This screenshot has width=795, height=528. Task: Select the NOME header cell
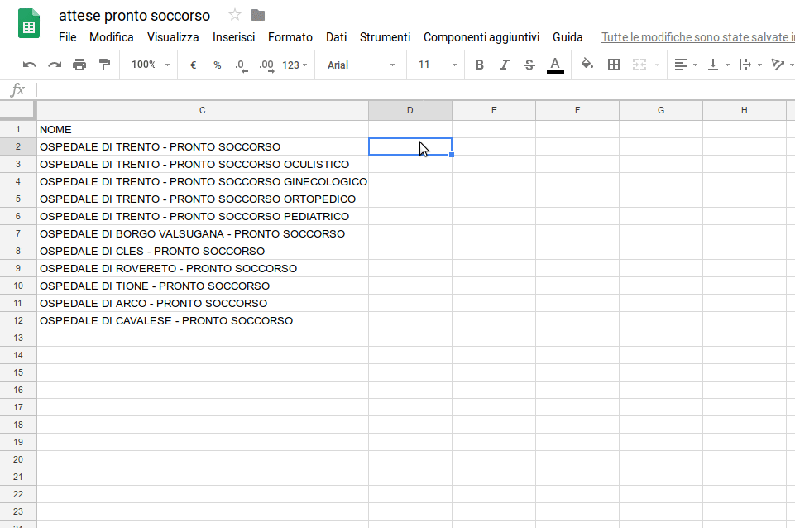(203, 129)
